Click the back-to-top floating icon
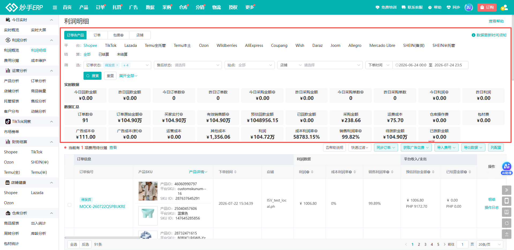Screen dimensions: 514x250 pos(507,234)
